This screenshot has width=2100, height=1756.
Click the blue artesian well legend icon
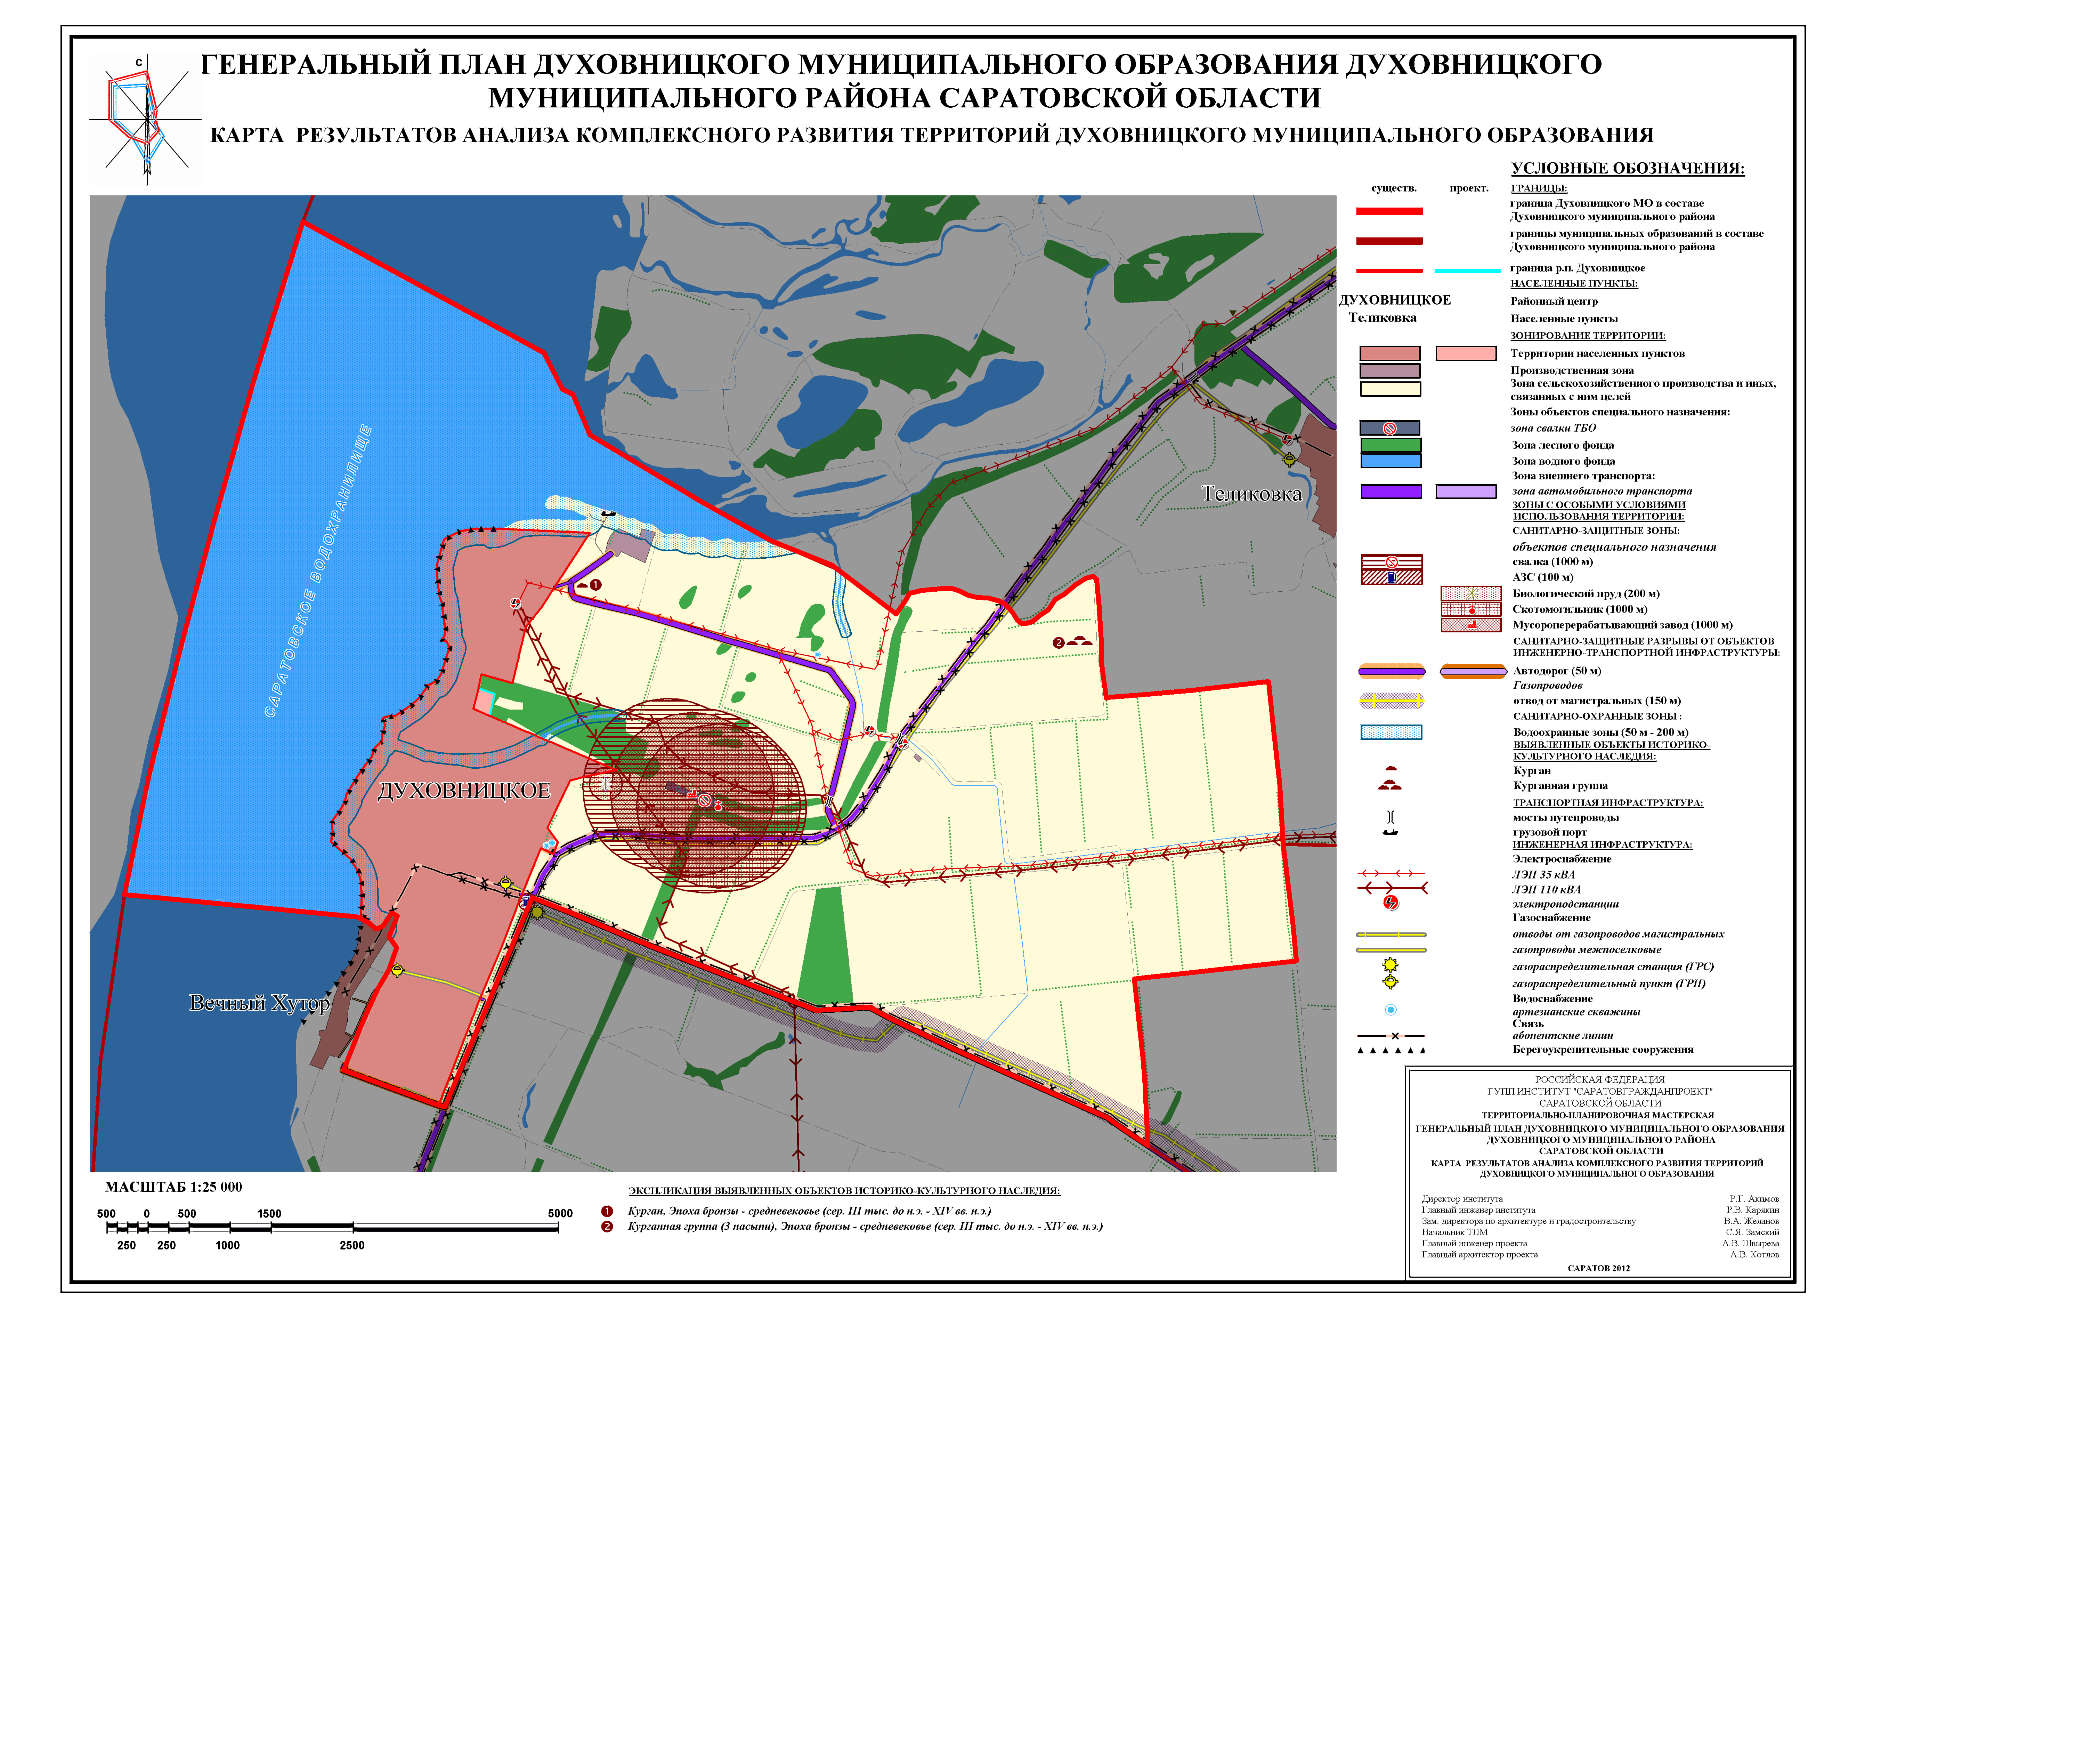pos(1390,1010)
